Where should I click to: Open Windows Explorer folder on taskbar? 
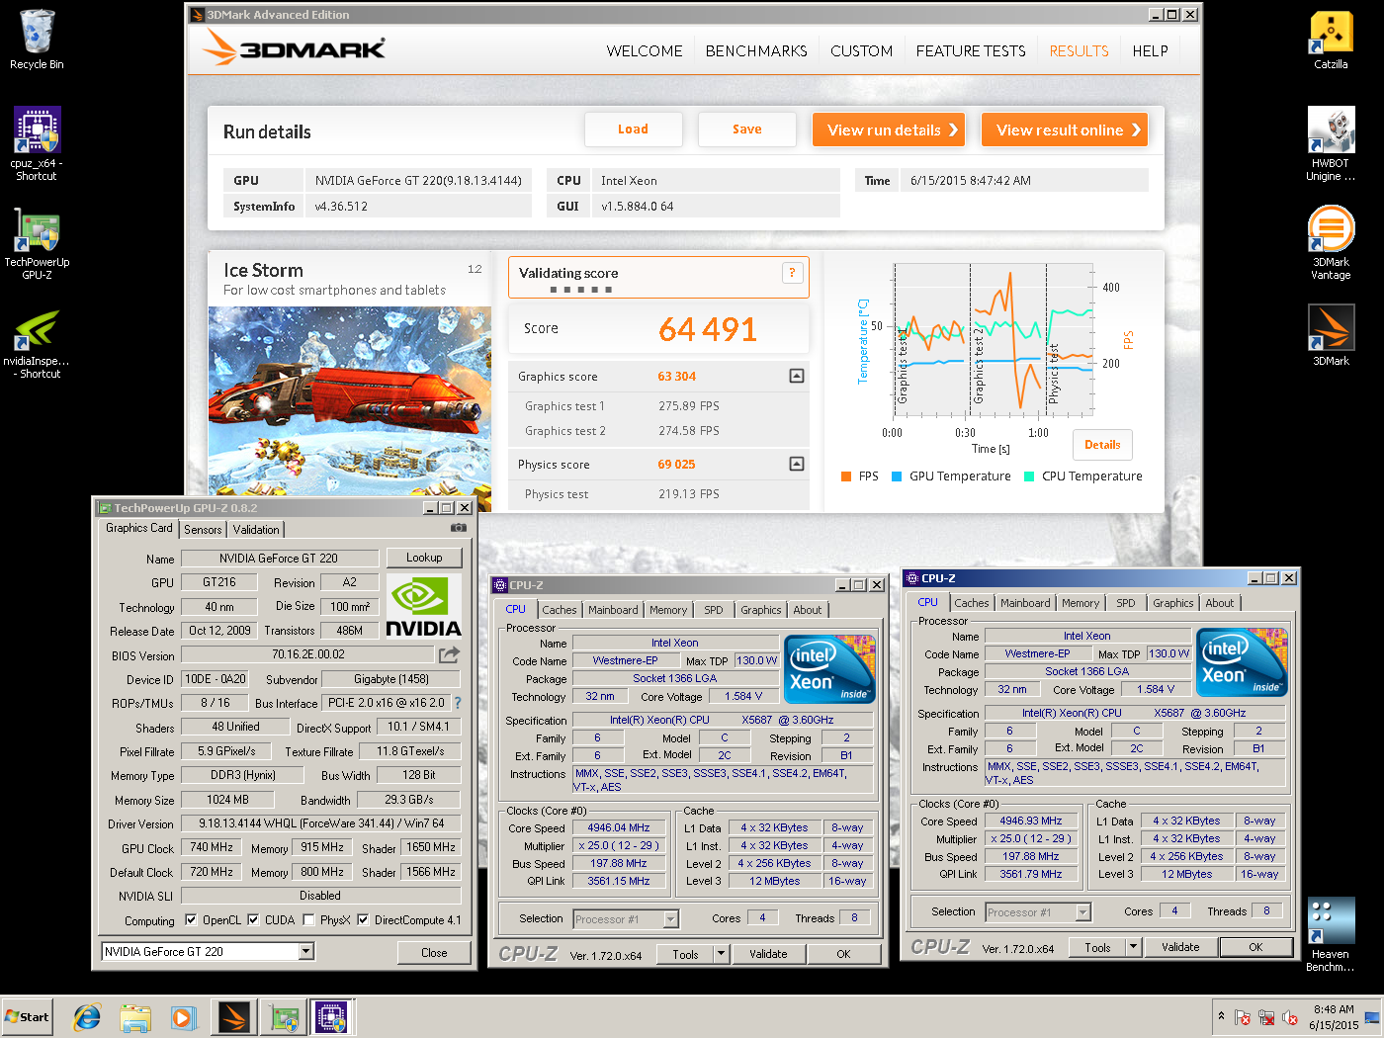pyautogui.click(x=135, y=1017)
